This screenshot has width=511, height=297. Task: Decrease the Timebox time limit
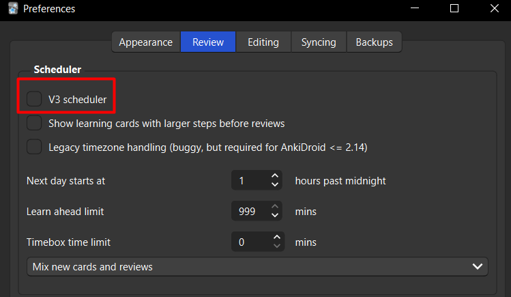point(276,246)
